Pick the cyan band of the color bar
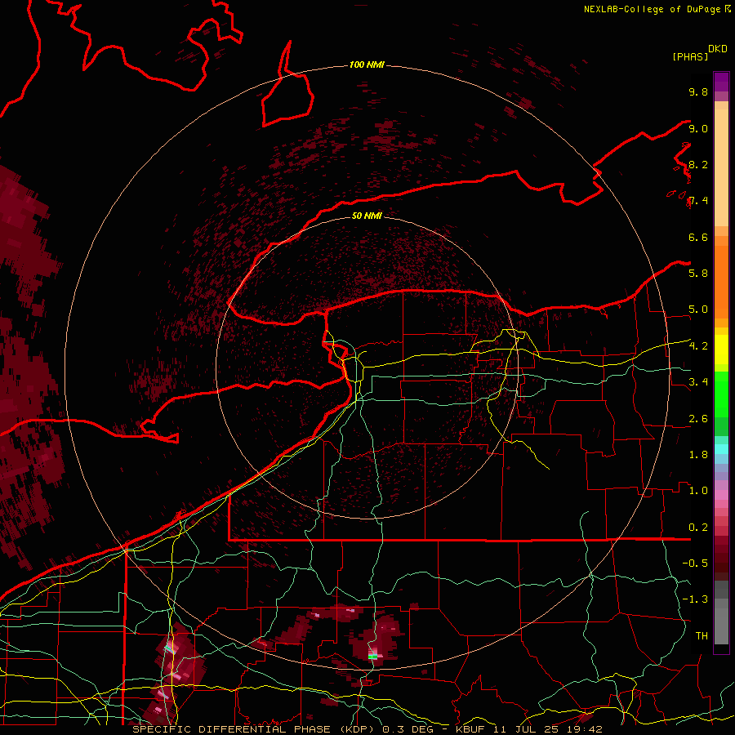 [x=721, y=449]
